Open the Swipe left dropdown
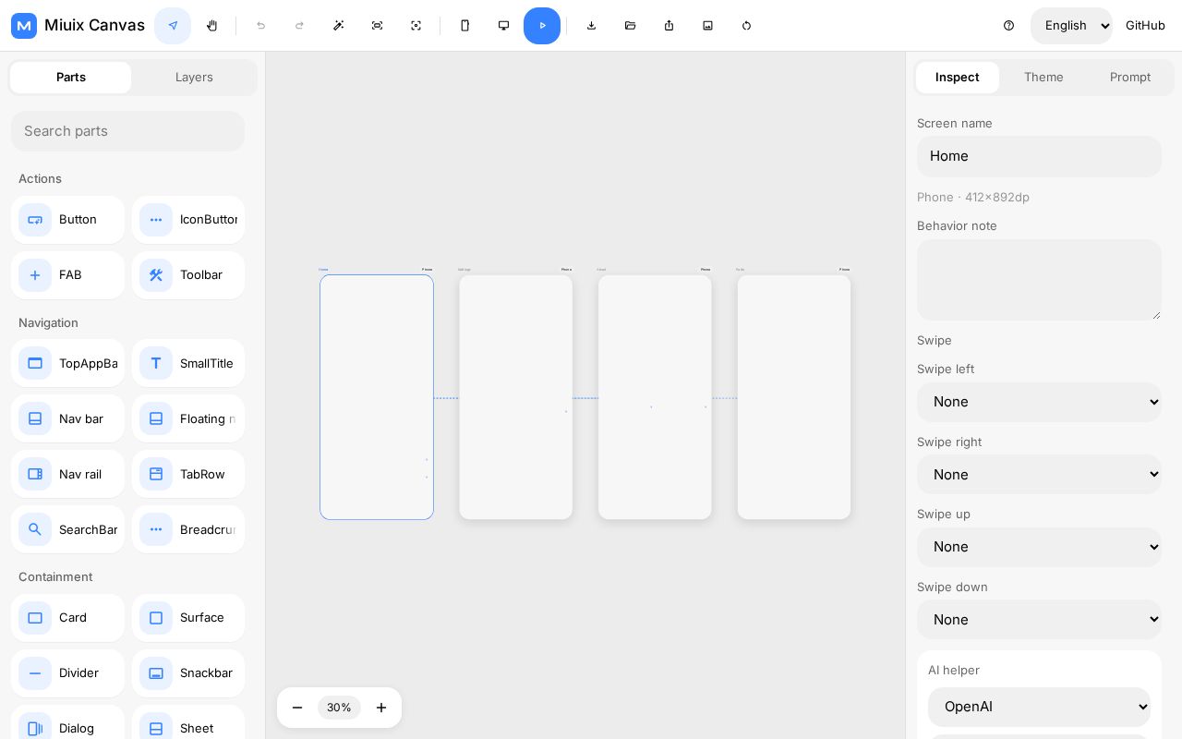This screenshot has width=1182, height=739. [x=1039, y=402]
